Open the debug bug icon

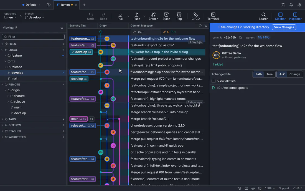coord(283,5)
